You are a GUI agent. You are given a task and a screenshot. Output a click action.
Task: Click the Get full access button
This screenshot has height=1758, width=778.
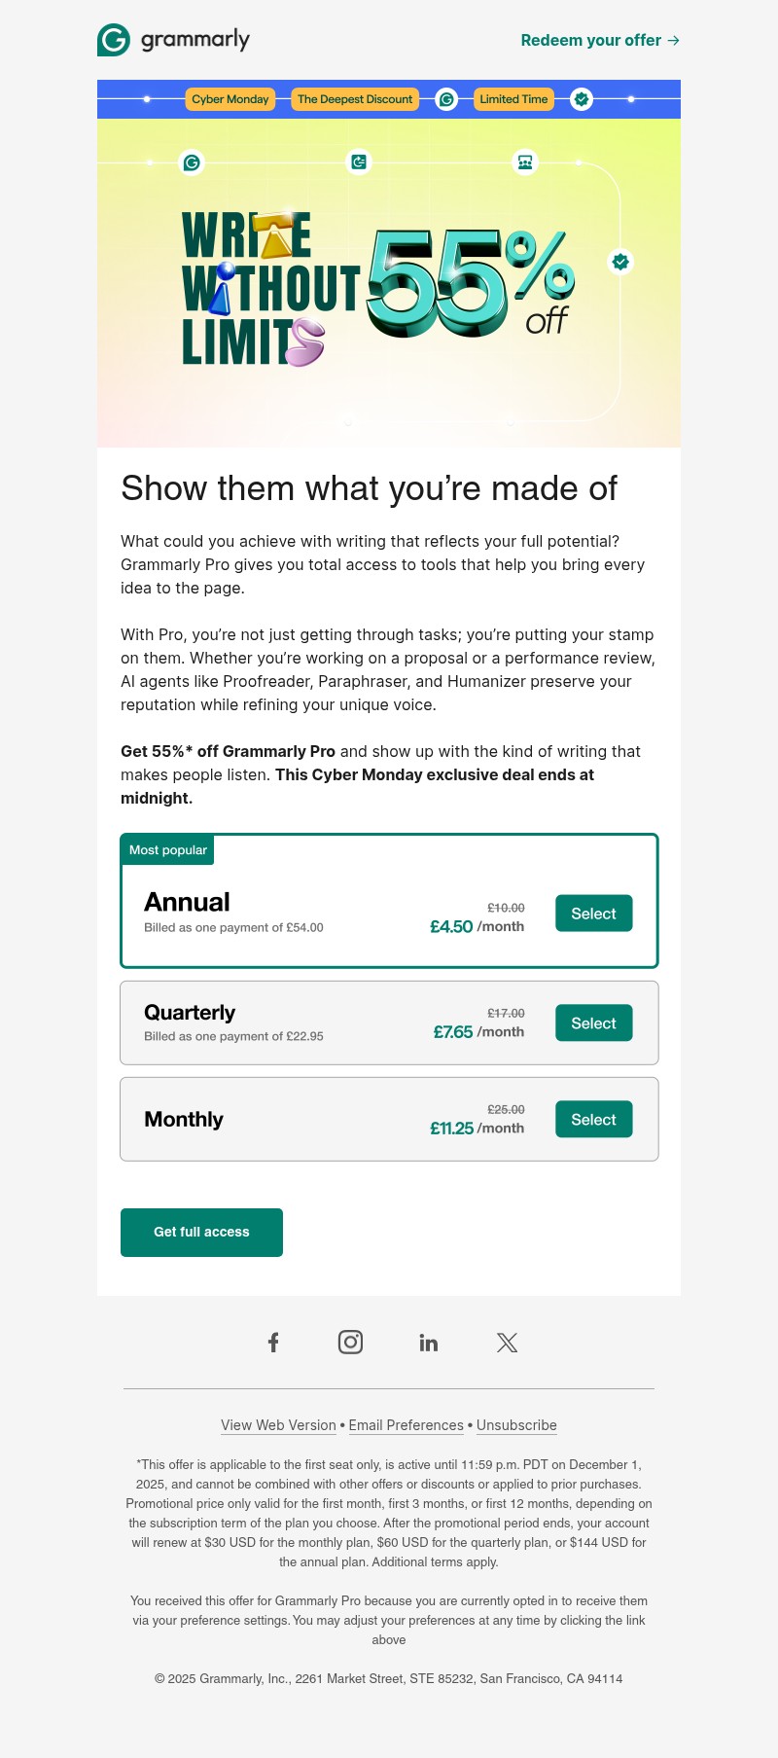tap(201, 1232)
